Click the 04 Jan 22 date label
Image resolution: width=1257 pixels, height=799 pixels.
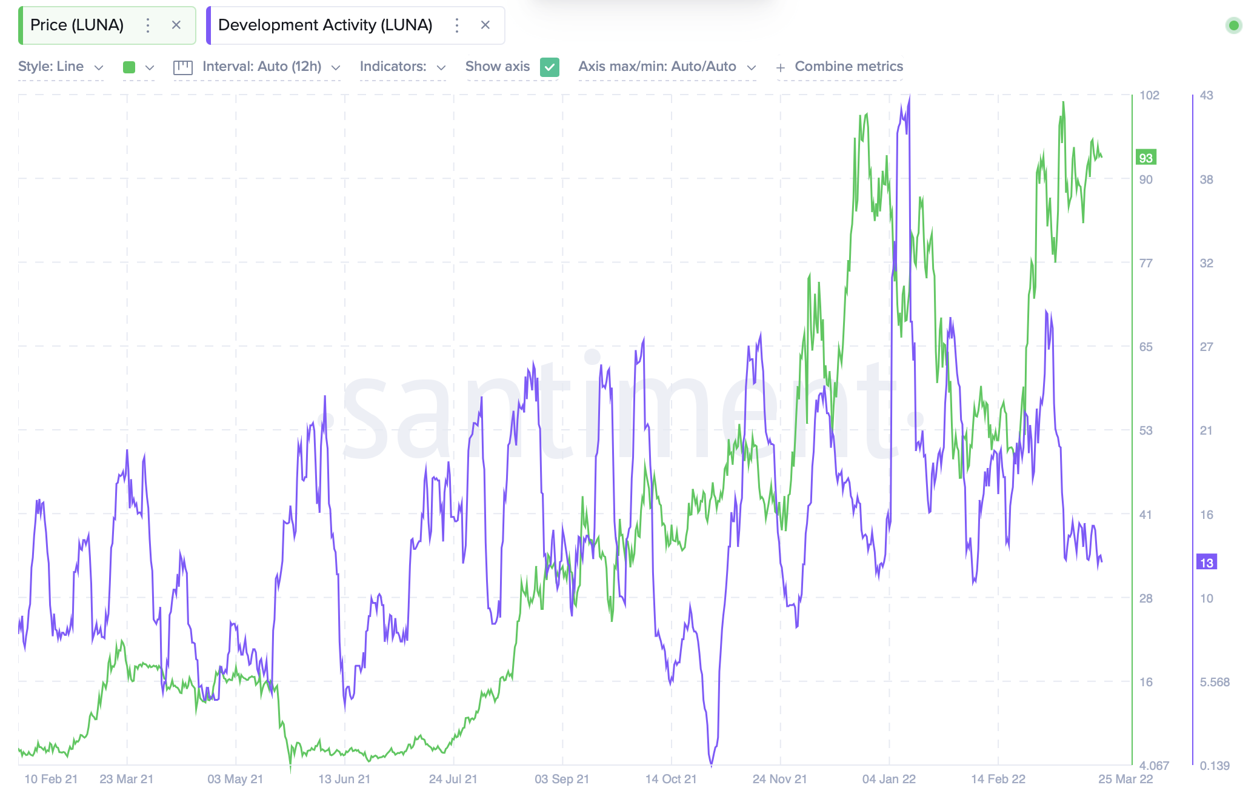click(x=889, y=779)
